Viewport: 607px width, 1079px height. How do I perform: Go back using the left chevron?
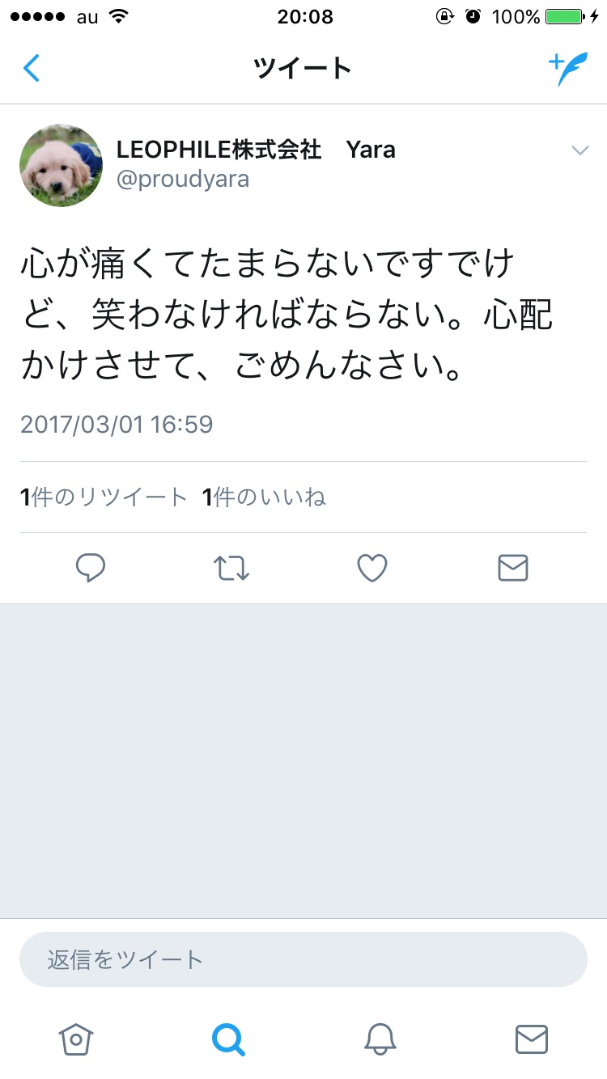(31, 69)
